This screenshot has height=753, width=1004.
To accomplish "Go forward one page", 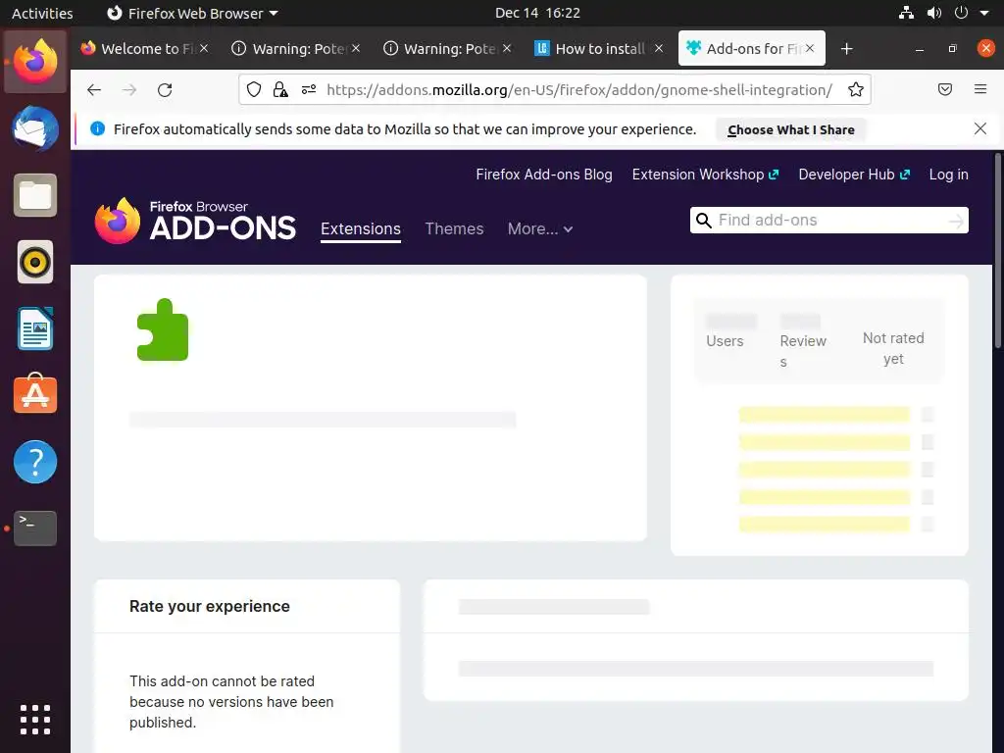I will coord(129,89).
